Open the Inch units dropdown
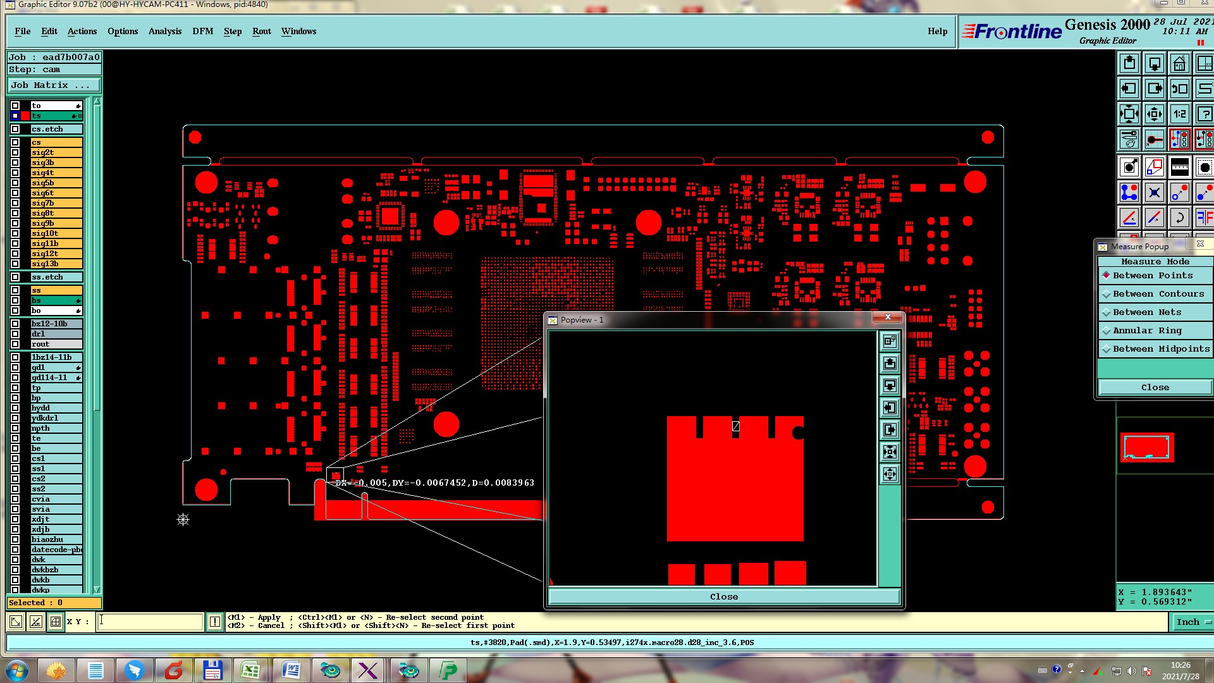This screenshot has height=683, width=1214. pyautogui.click(x=1192, y=622)
